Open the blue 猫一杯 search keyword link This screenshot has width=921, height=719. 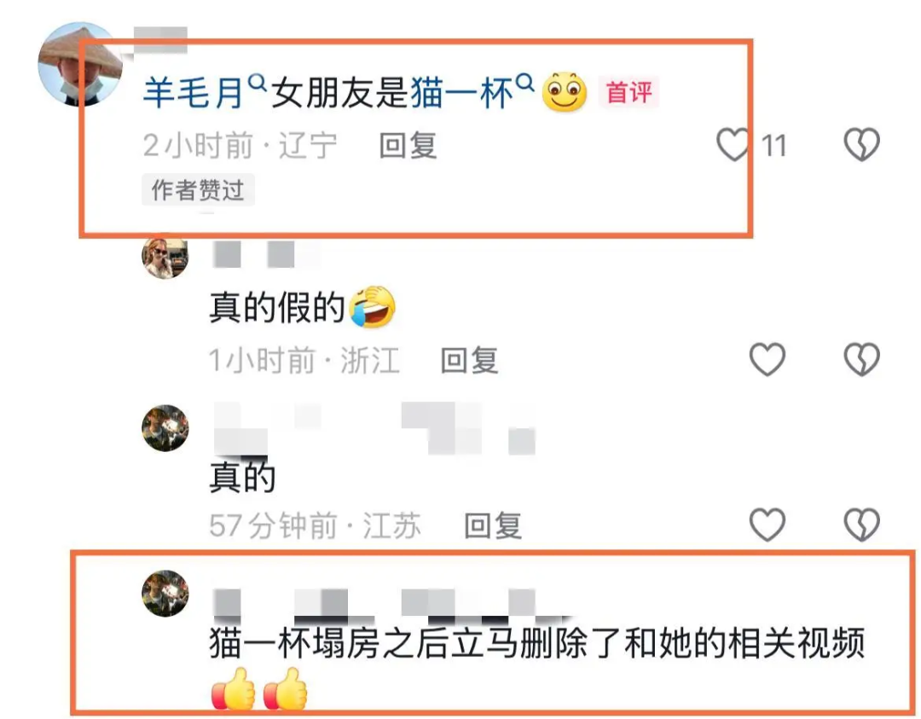point(461,94)
